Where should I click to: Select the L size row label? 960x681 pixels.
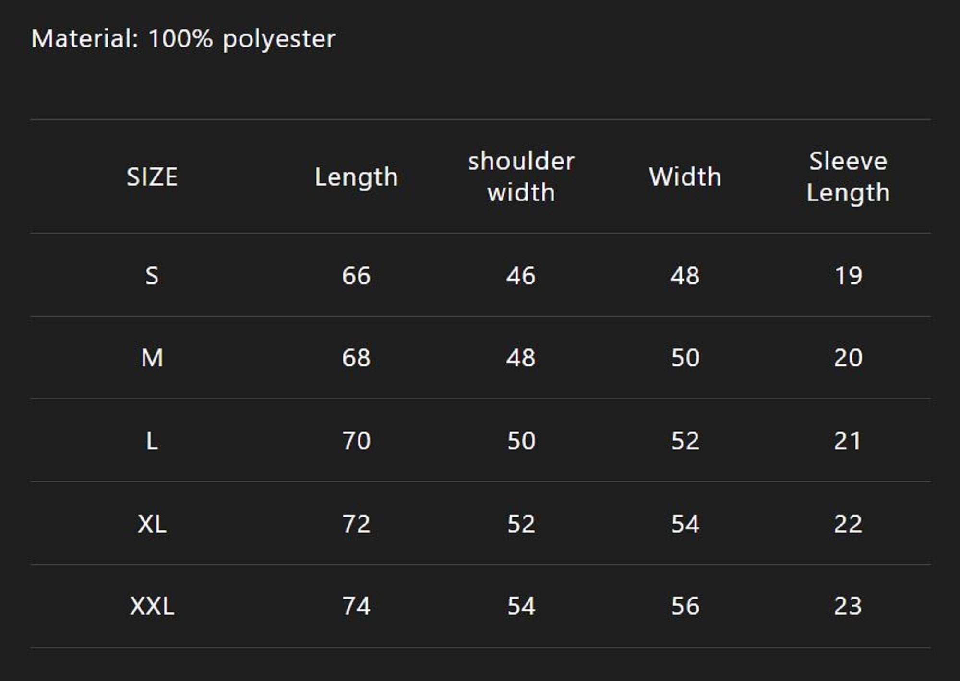click(x=152, y=441)
